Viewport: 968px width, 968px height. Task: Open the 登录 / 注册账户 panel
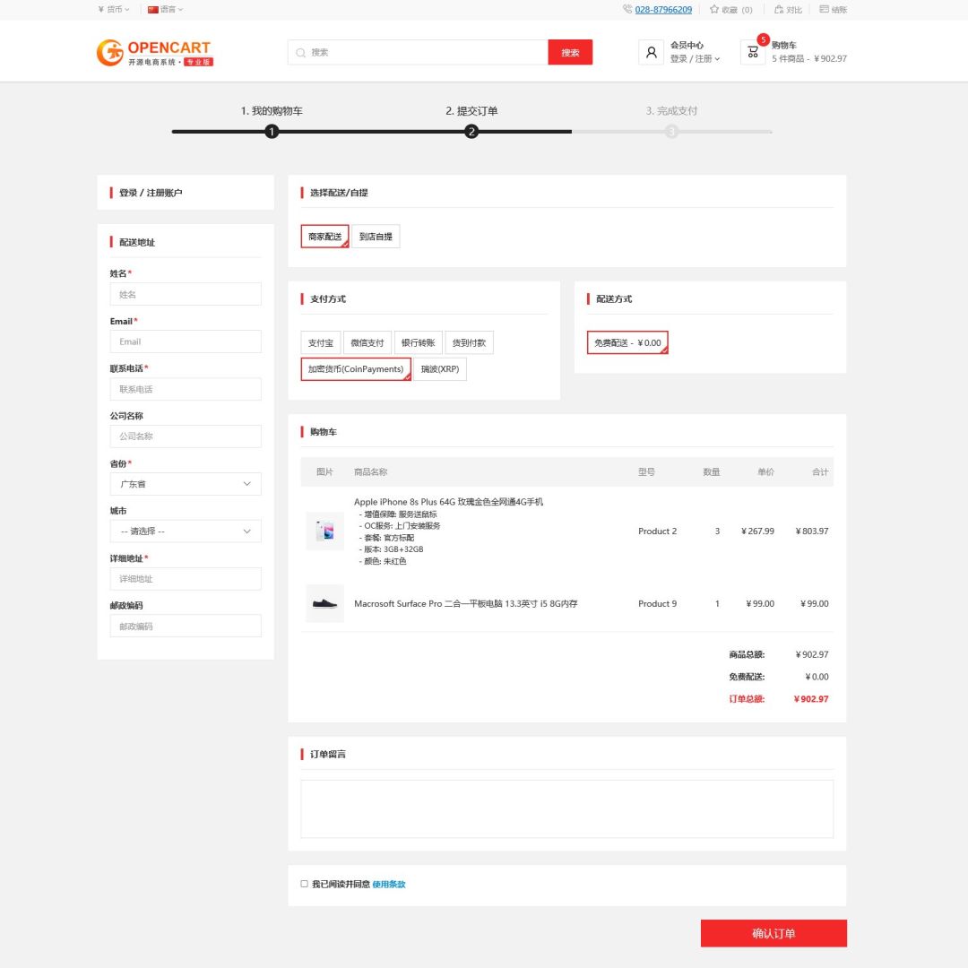186,193
